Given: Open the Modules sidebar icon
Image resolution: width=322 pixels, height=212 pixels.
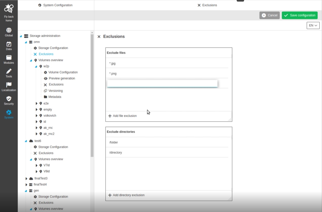Looking at the screenshot, I should click(x=9, y=58).
